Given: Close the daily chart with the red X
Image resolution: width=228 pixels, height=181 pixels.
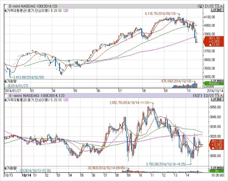Looking at the screenshot, I should pyautogui.click(x=221, y=6).
